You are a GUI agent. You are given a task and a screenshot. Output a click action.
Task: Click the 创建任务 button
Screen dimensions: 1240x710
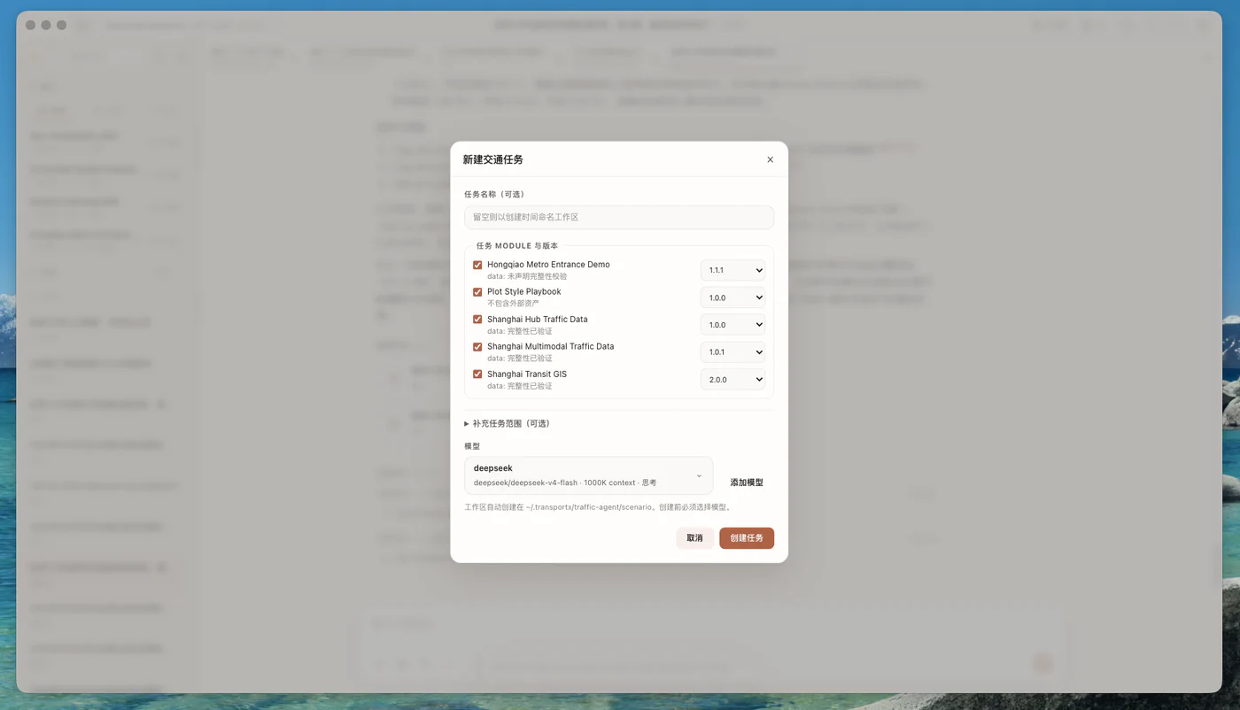tap(747, 538)
